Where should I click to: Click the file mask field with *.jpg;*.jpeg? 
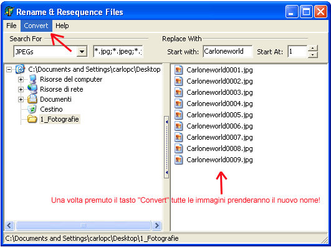pyautogui.click(x=118, y=51)
